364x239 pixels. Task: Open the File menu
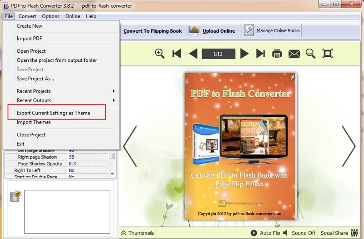pos(9,16)
